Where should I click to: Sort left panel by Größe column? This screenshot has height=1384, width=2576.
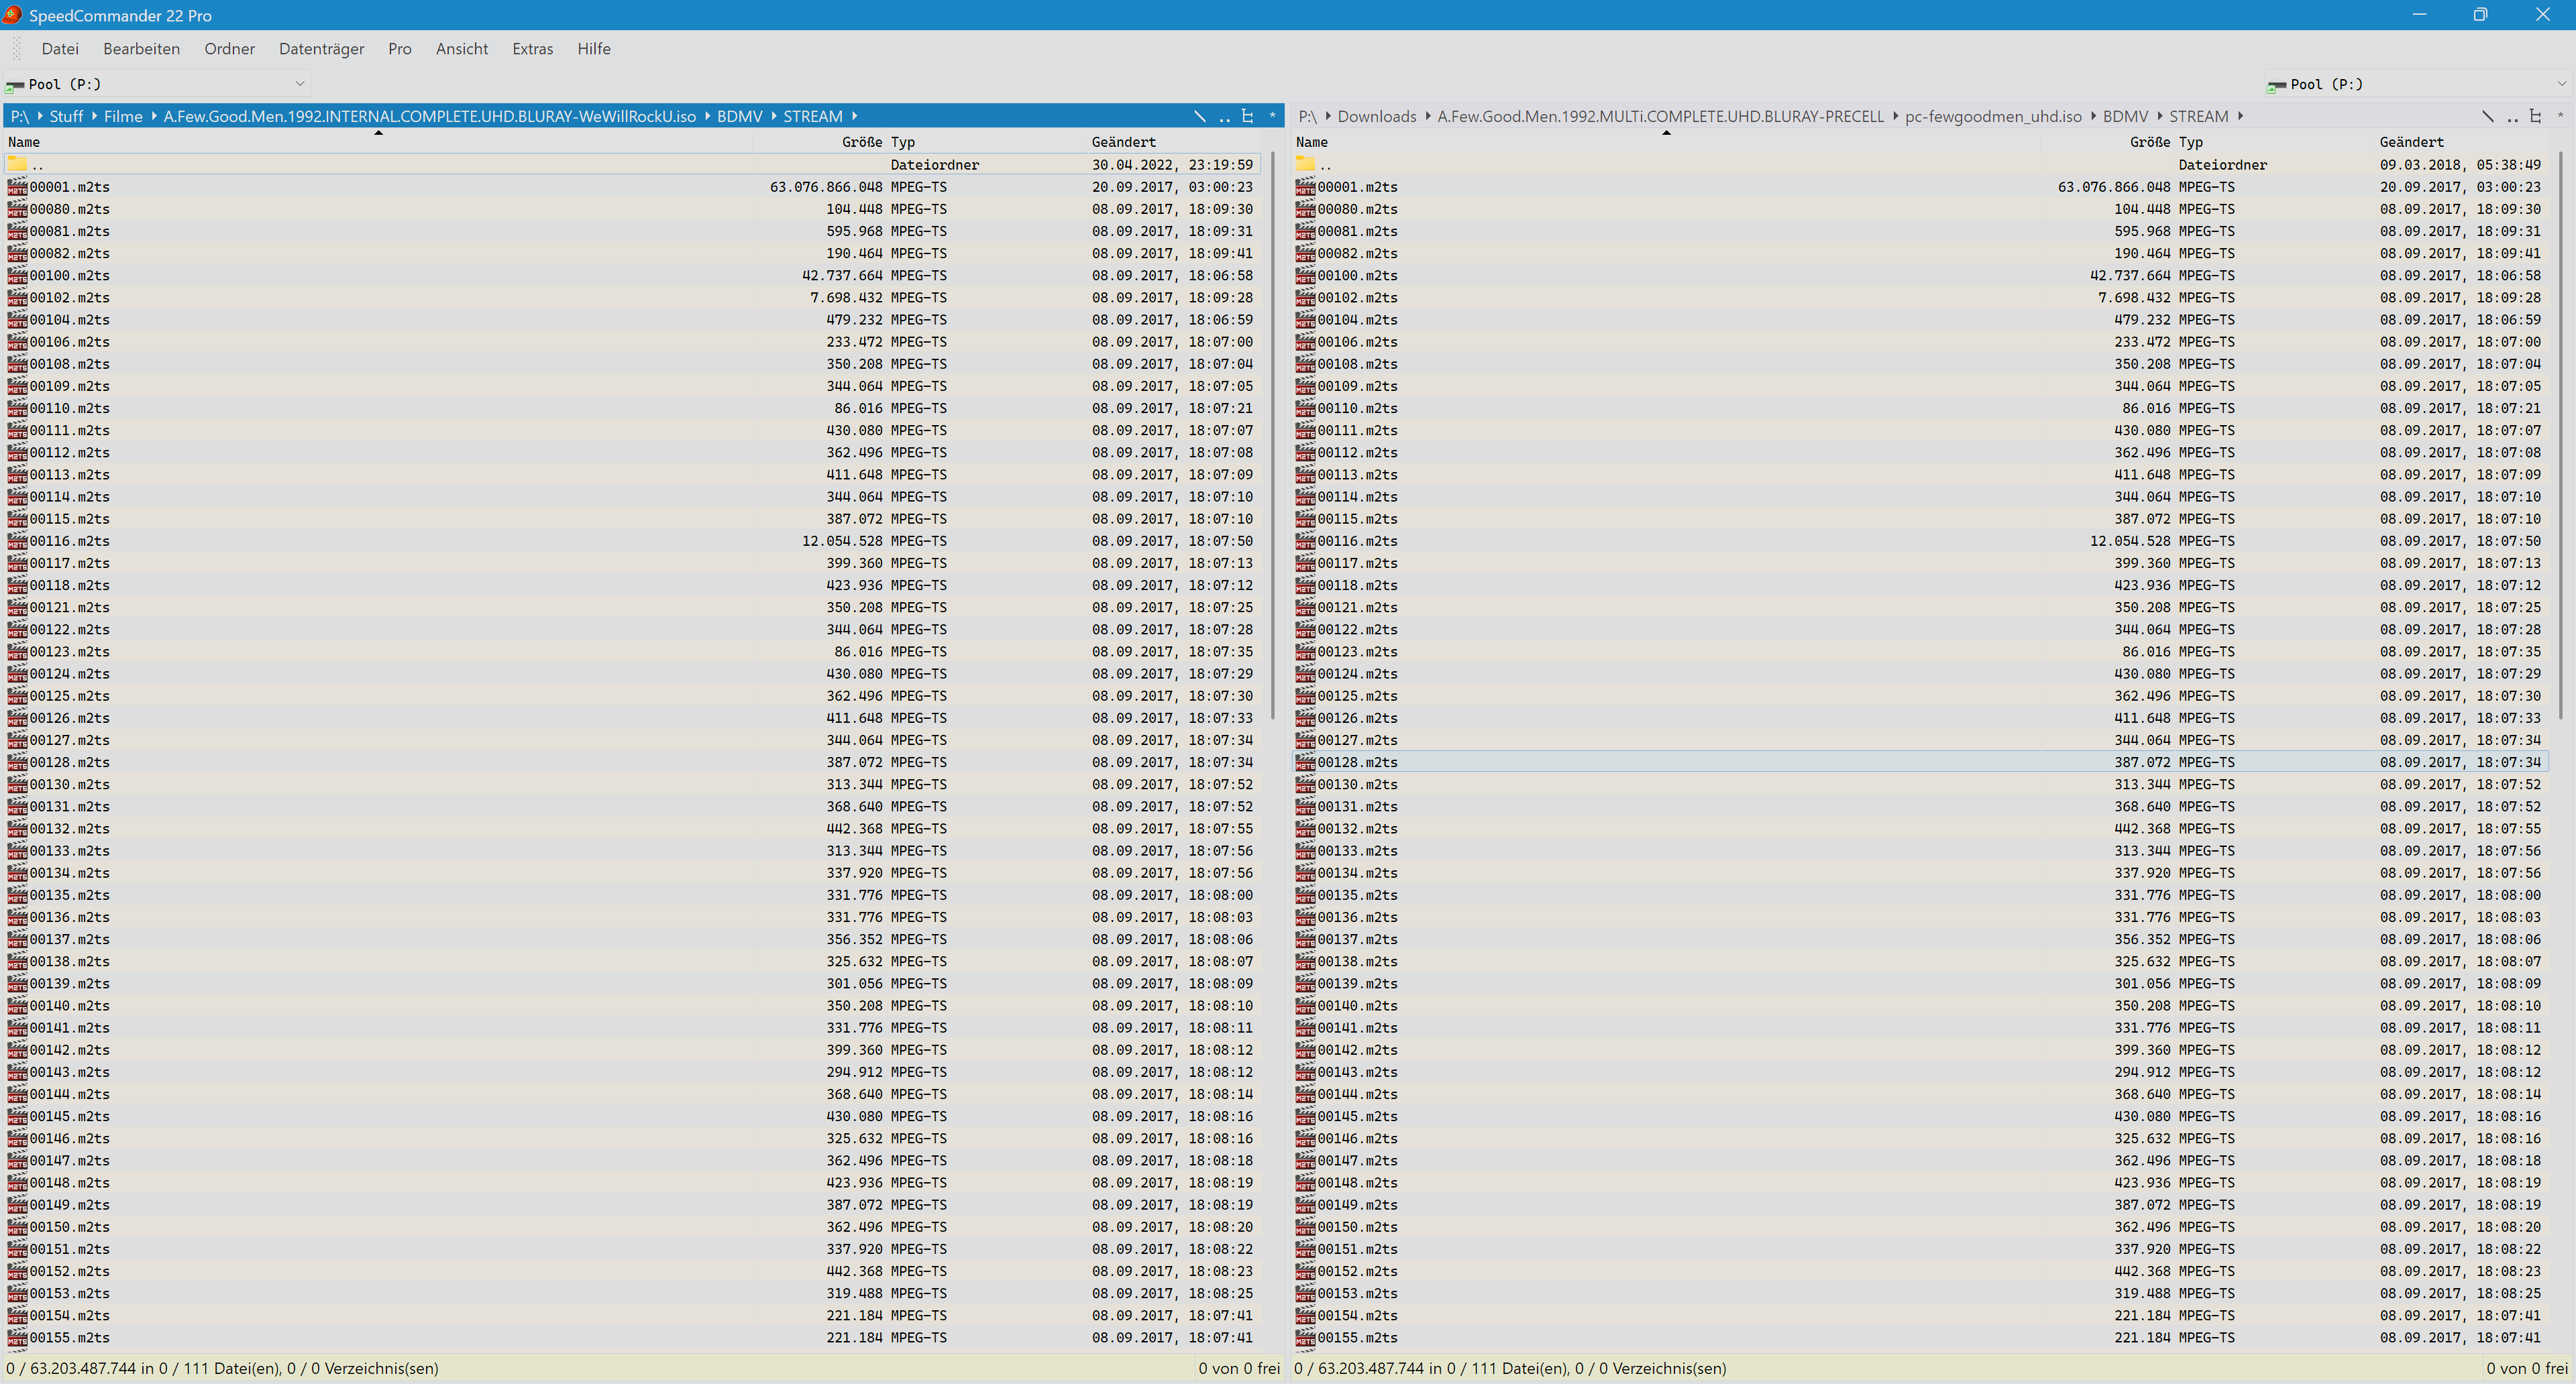[861, 142]
